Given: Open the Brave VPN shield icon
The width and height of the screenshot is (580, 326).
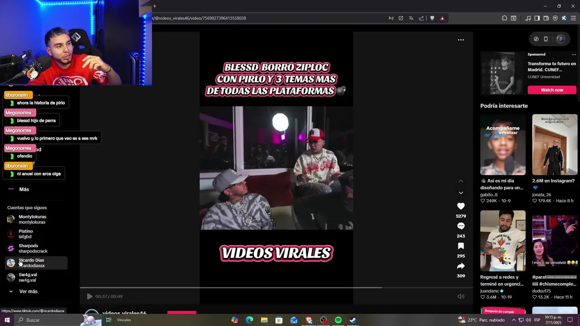Looking at the screenshot, I should click(555, 18).
